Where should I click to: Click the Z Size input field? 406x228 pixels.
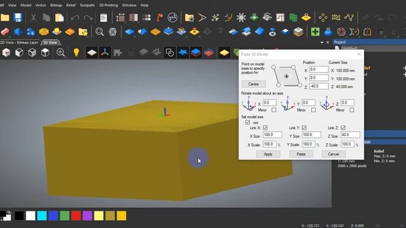click(350, 135)
